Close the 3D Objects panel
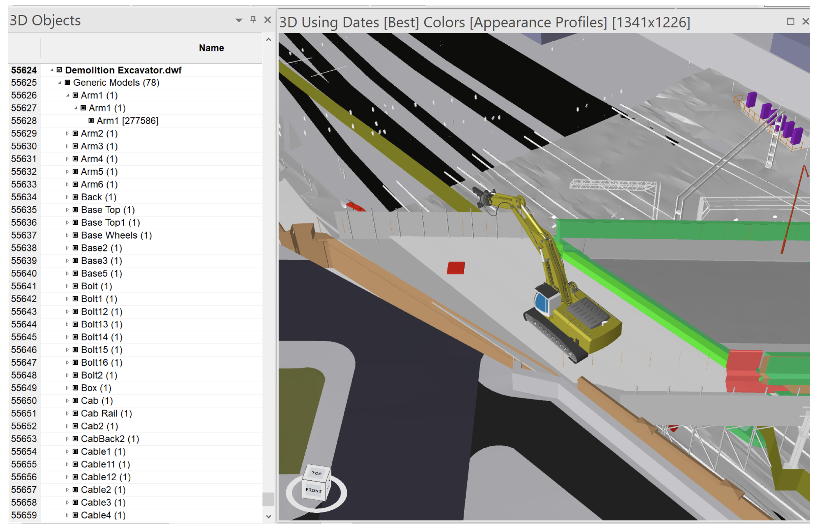 tap(267, 20)
